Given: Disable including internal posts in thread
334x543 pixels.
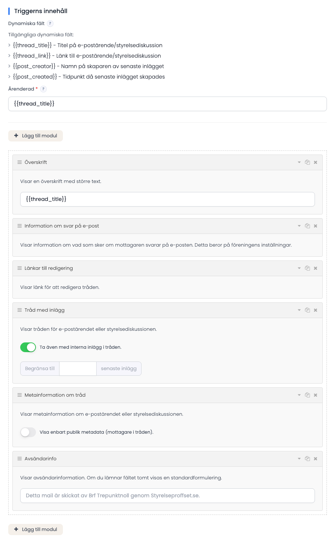Looking at the screenshot, I should point(28,347).
